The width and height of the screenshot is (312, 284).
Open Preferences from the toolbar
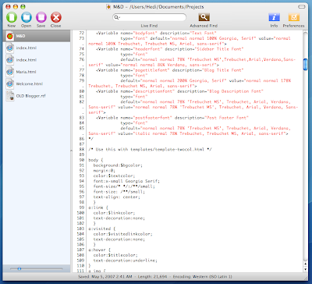tap(294, 17)
